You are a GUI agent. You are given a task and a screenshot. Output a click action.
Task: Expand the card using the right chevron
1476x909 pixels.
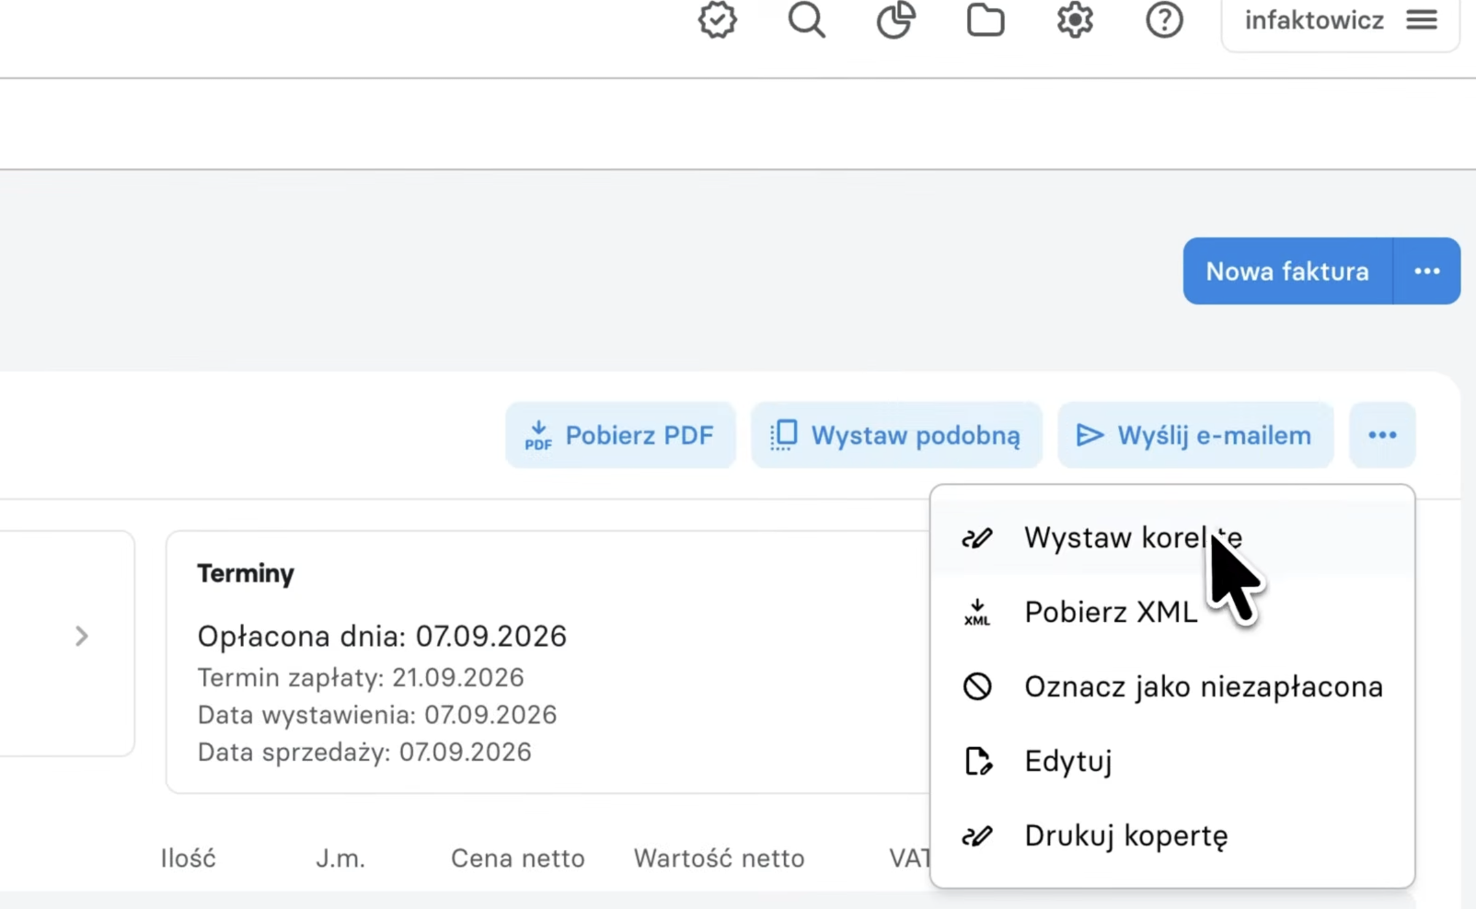[82, 636]
